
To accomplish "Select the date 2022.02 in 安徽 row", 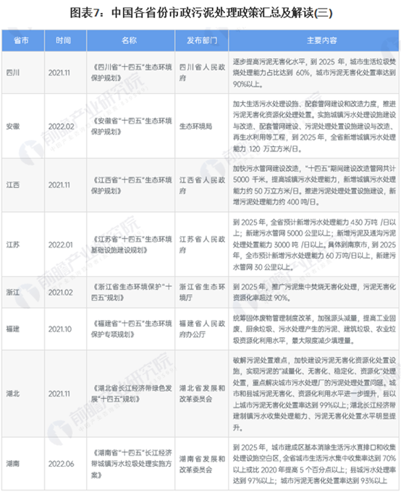I will [62, 127].
